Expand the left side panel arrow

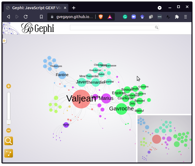click(4, 41)
